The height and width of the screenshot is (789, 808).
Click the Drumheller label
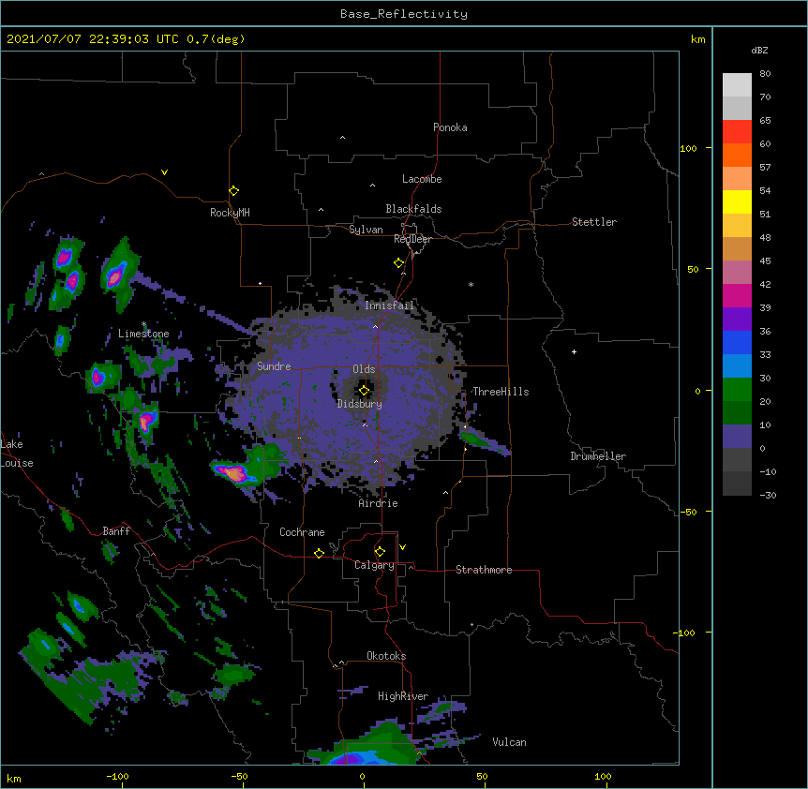(598, 456)
